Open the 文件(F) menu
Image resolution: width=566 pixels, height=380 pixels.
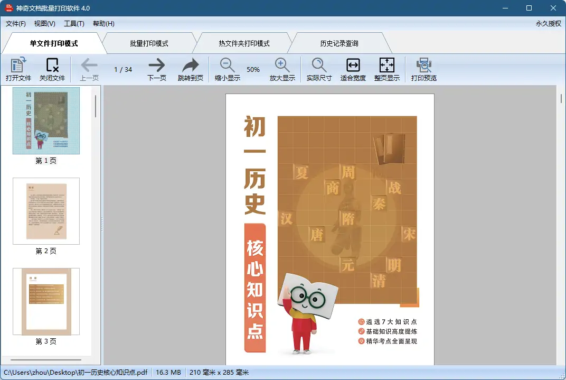pyautogui.click(x=15, y=23)
